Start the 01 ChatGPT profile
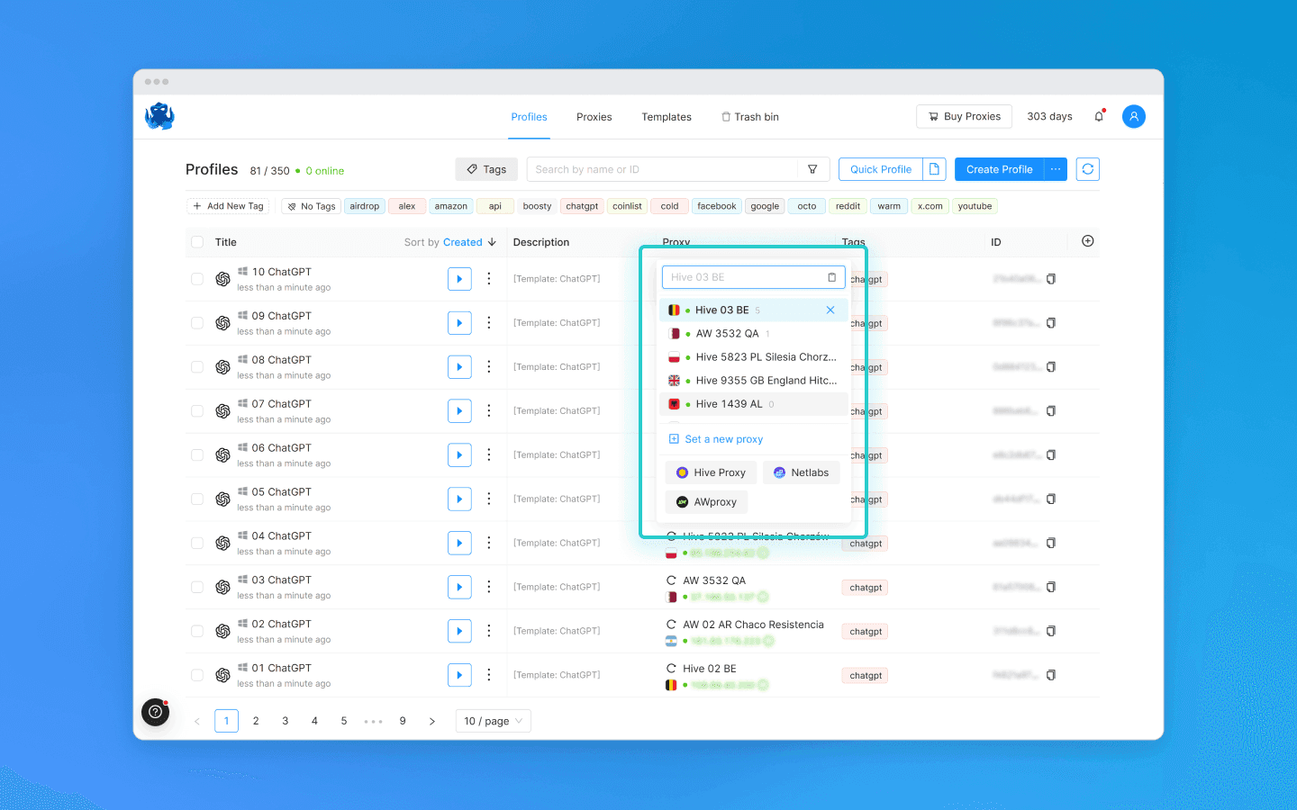Screen dimensions: 1297x810 459,675
